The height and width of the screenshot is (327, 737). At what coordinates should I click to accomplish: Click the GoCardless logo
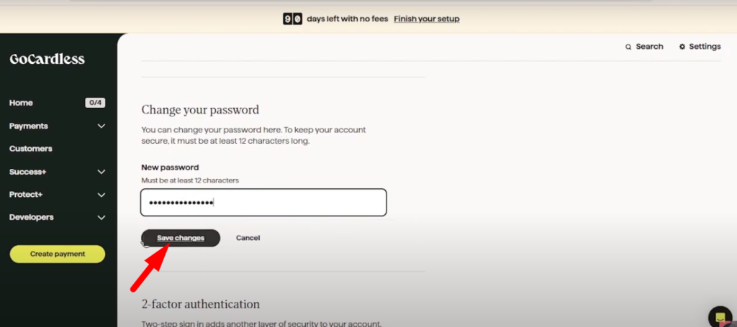pos(47,59)
